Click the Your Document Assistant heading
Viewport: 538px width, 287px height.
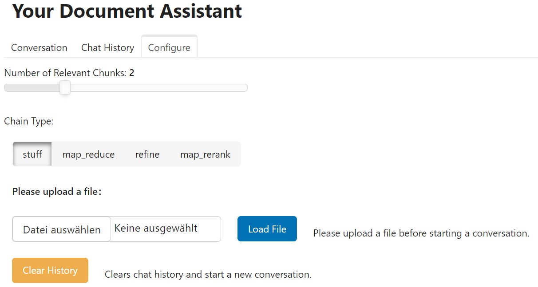127,11
